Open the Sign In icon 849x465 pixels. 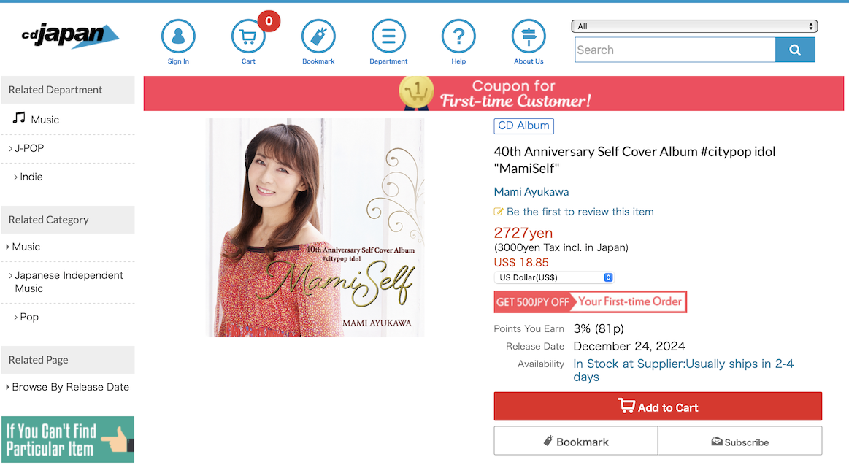tap(178, 36)
